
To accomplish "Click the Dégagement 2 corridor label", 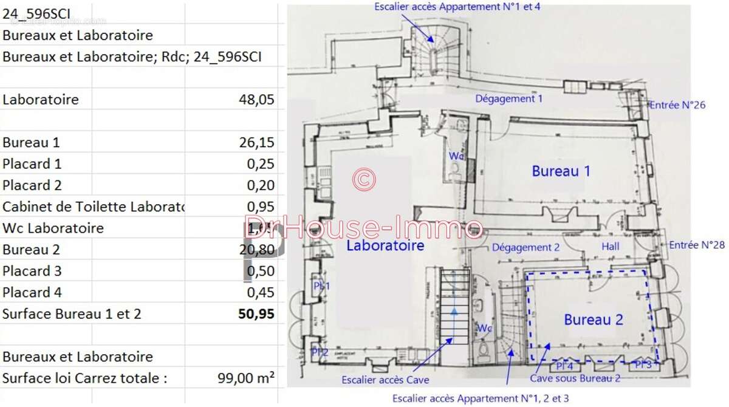I will click(525, 247).
